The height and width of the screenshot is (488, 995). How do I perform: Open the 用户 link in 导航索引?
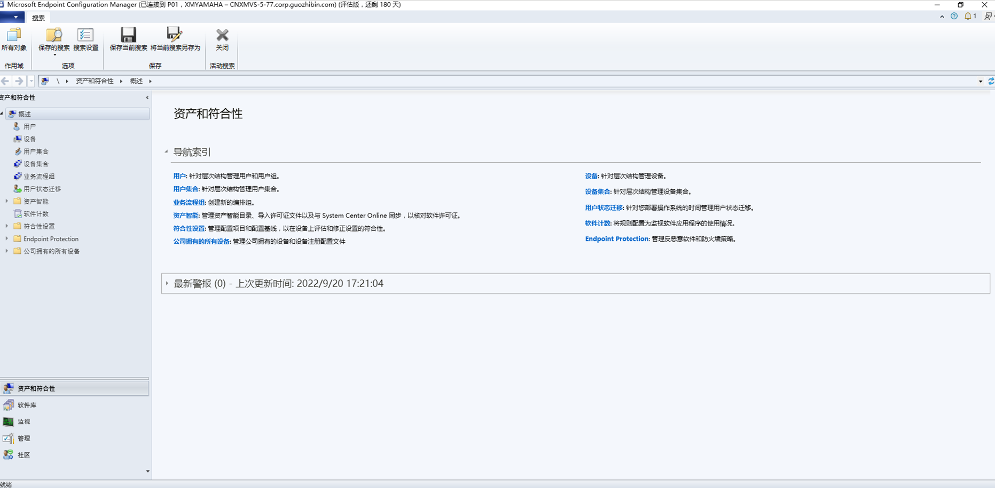179,176
